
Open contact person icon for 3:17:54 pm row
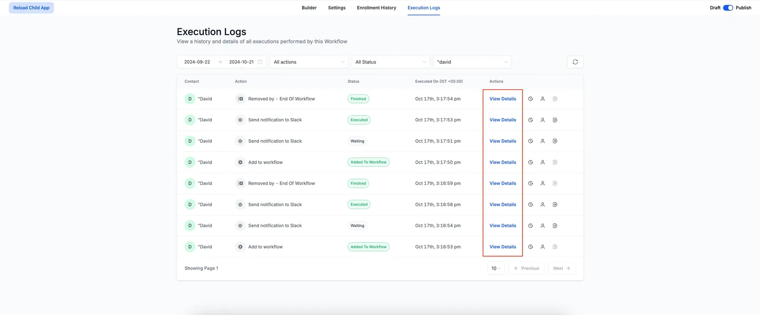(x=542, y=99)
